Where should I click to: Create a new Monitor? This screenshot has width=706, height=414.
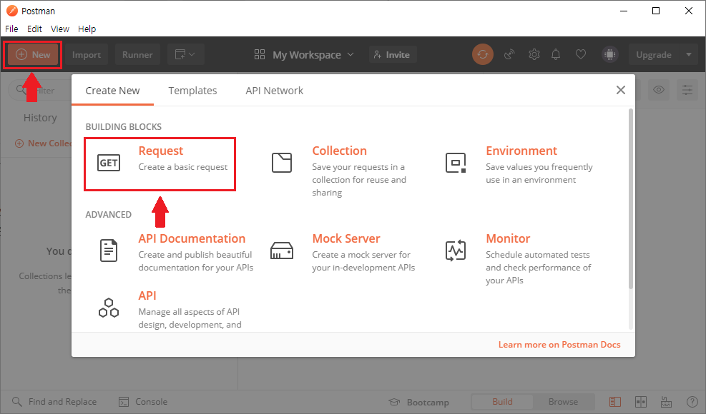[508, 238]
